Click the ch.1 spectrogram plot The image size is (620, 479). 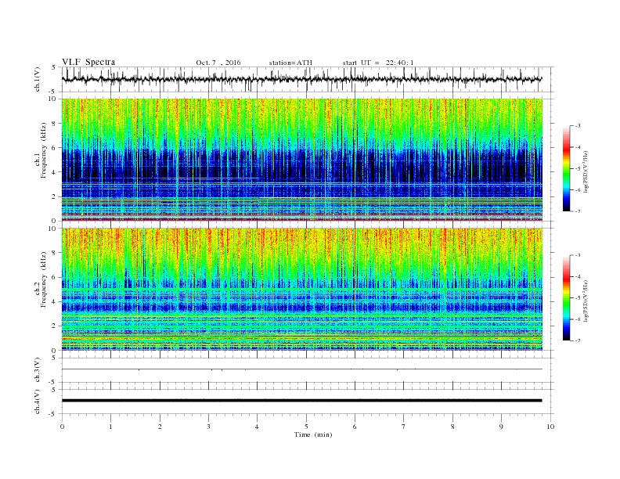pos(302,160)
